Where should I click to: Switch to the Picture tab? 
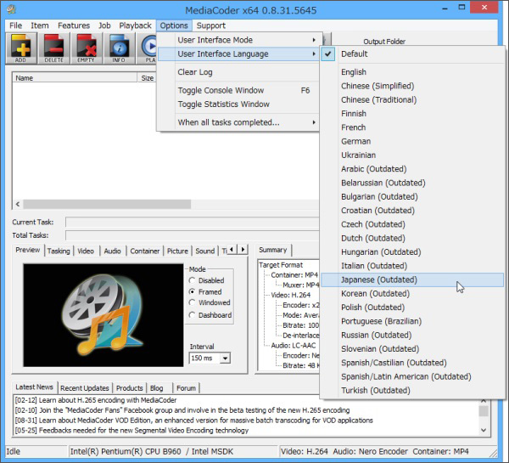tap(177, 251)
